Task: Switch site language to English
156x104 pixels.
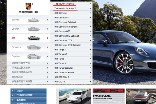Action: click(20, 91)
